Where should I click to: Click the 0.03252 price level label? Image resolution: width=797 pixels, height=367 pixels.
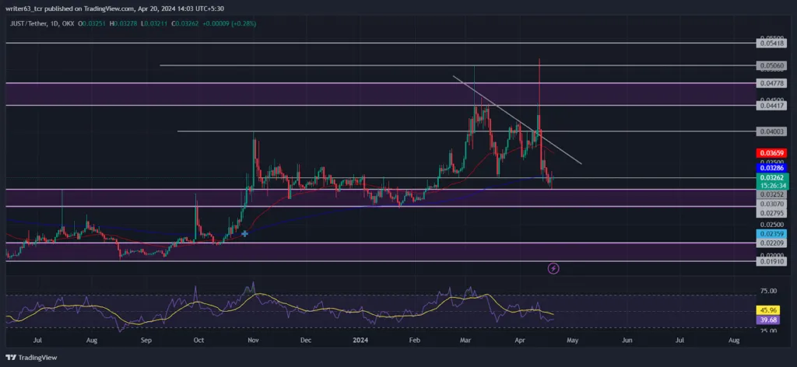pos(771,194)
